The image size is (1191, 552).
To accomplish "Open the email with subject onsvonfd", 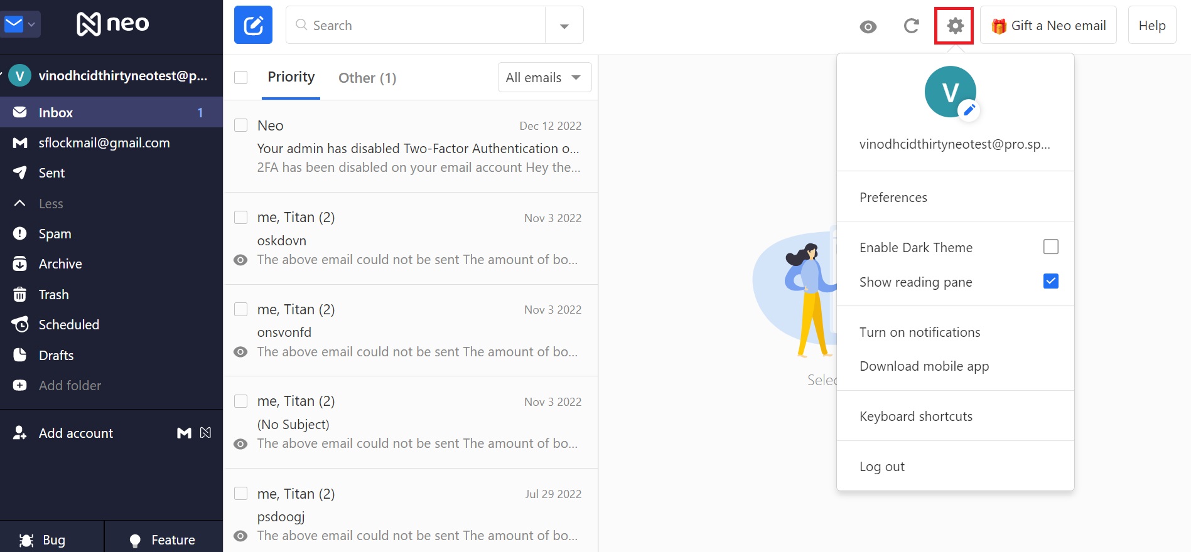I will (x=411, y=331).
